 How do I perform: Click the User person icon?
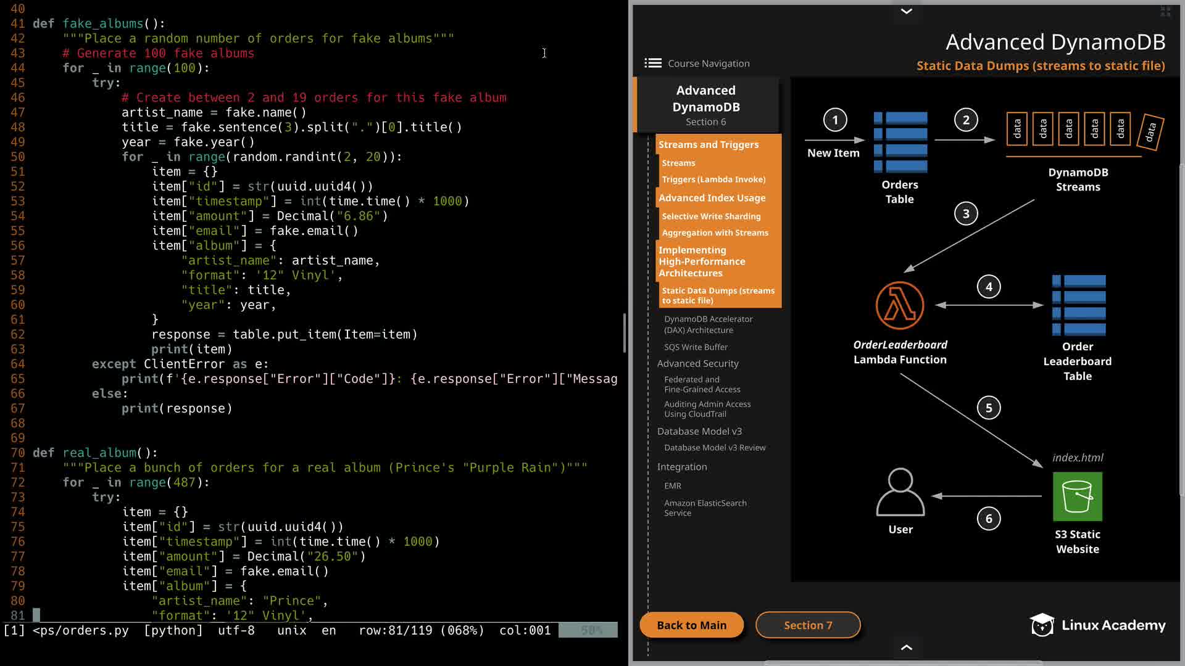[900, 491]
